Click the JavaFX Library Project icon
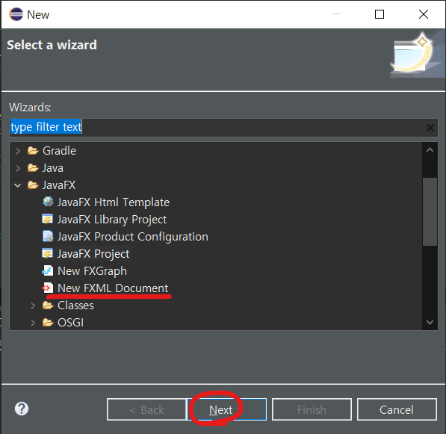 [48, 220]
